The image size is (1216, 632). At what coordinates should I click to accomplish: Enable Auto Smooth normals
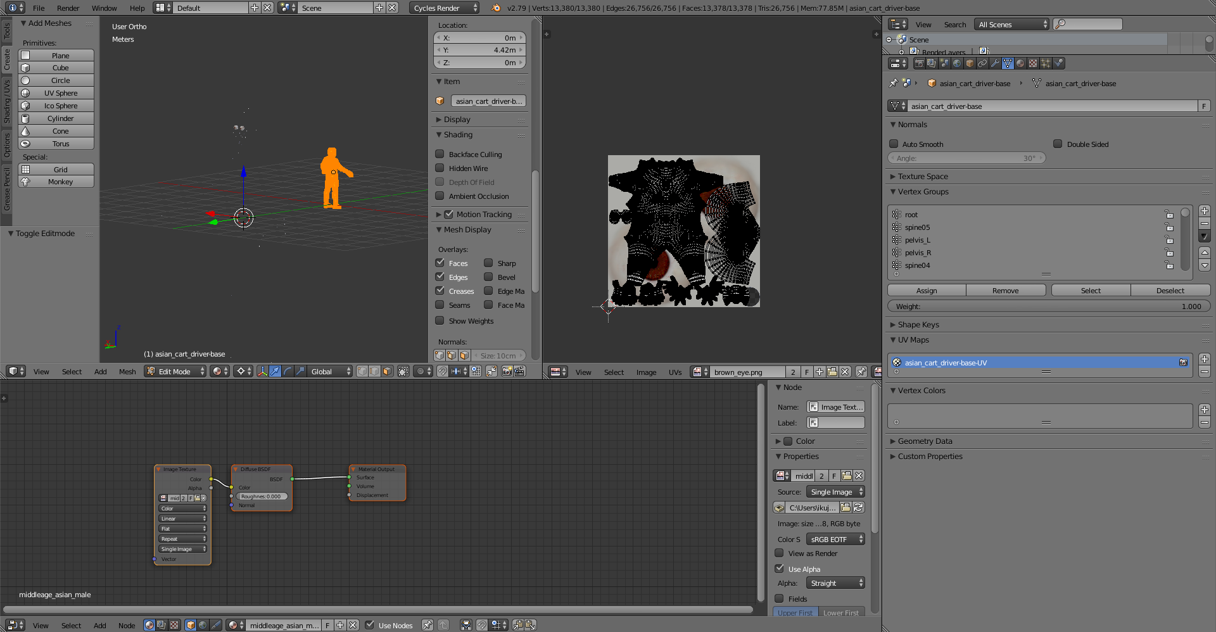894,144
